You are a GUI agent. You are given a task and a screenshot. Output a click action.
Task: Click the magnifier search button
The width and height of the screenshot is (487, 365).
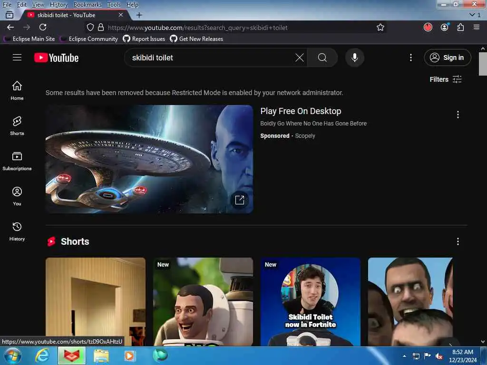coord(322,58)
